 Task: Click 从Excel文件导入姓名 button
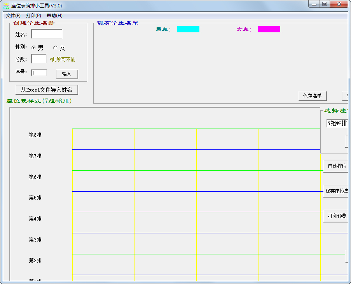47,90
